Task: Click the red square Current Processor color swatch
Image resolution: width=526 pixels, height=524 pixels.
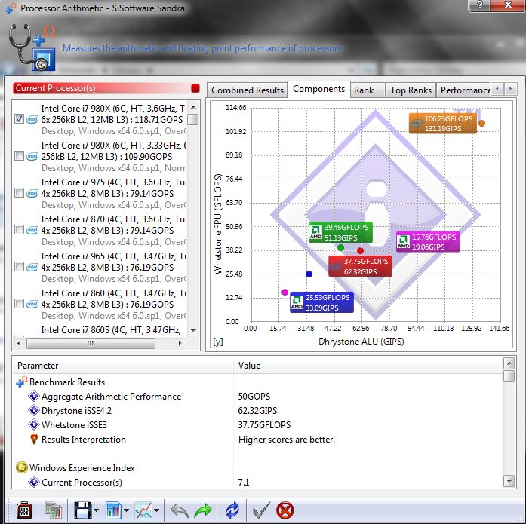Action: tap(195, 88)
